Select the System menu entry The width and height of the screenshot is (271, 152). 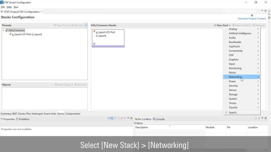(x=242, y=99)
